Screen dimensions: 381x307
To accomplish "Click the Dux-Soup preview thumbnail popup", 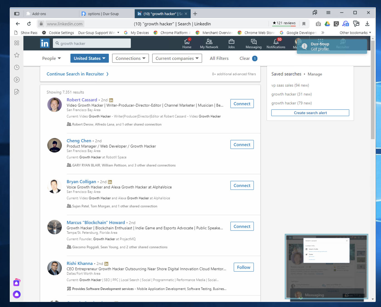I will click(326, 266).
